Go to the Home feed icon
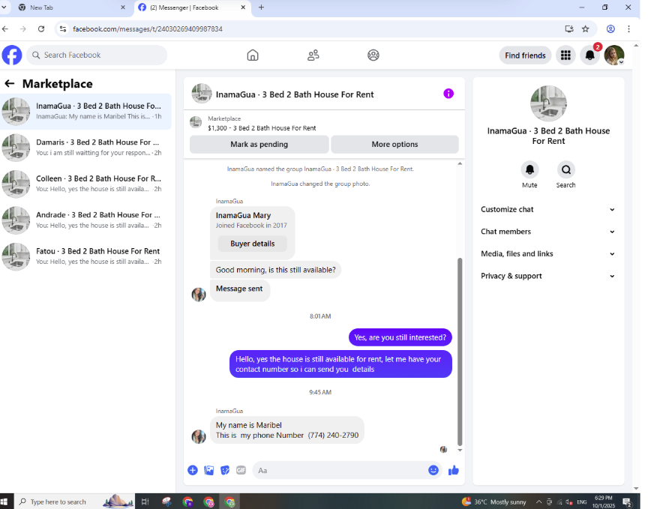The image size is (651, 509). [x=253, y=55]
